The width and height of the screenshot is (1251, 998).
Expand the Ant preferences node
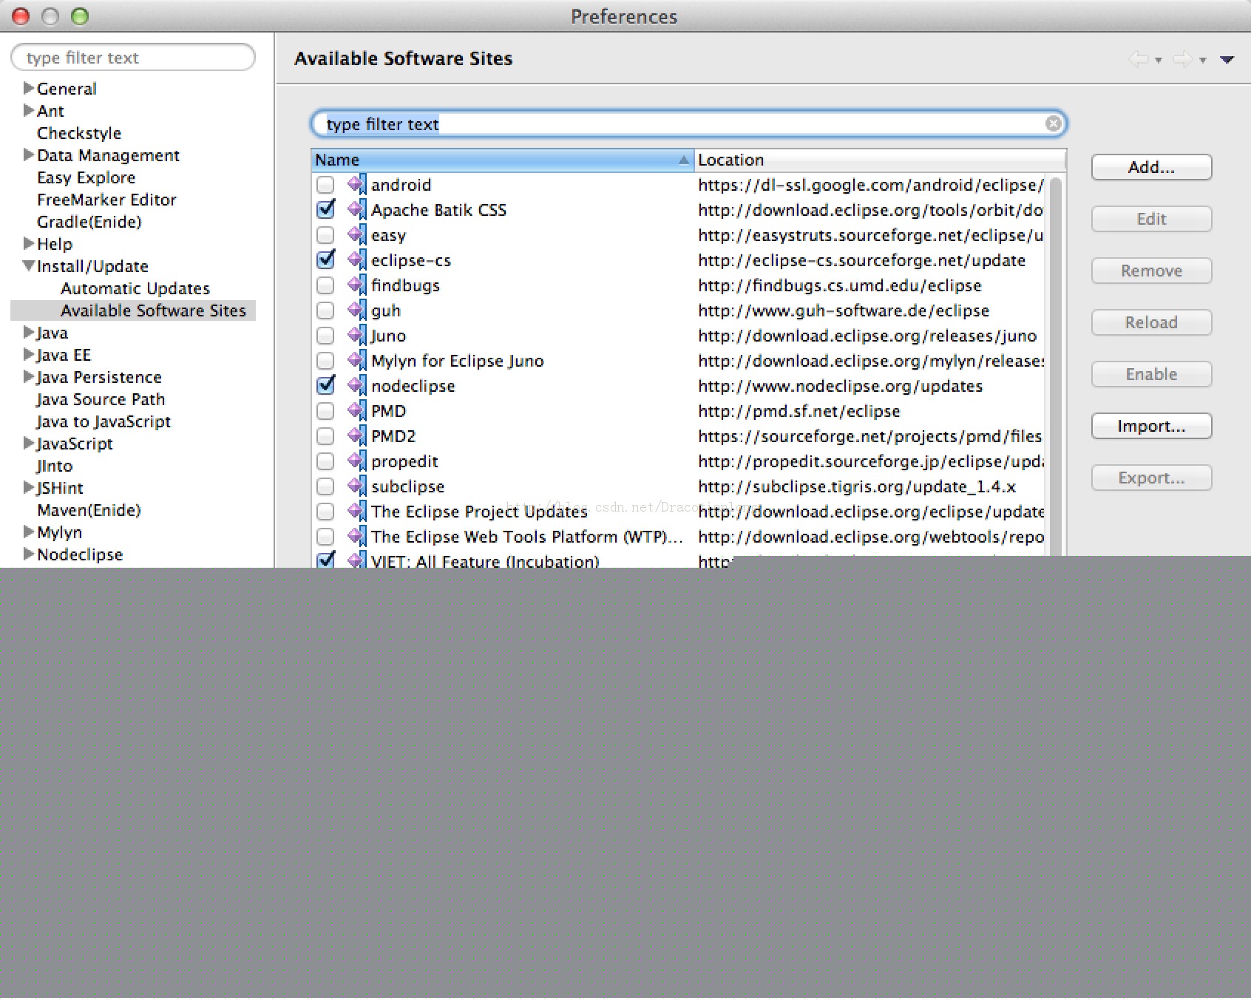pos(29,110)
